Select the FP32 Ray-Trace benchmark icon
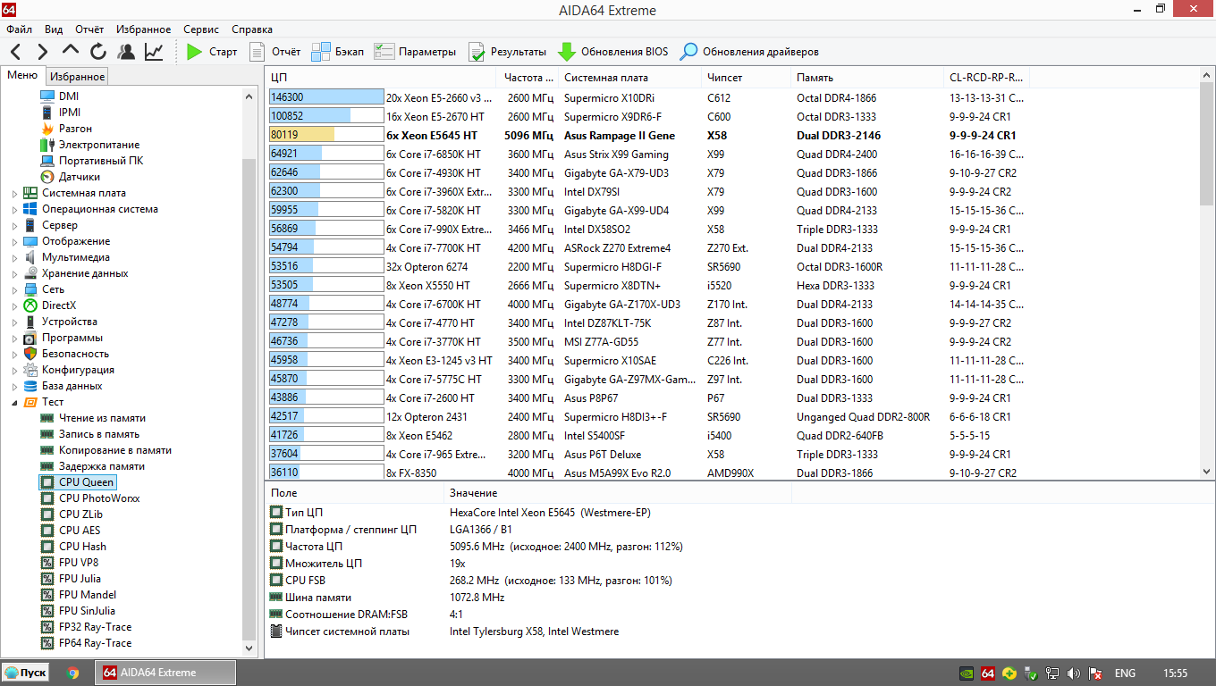The image size is (1216, 686). [x=47, y=627]
